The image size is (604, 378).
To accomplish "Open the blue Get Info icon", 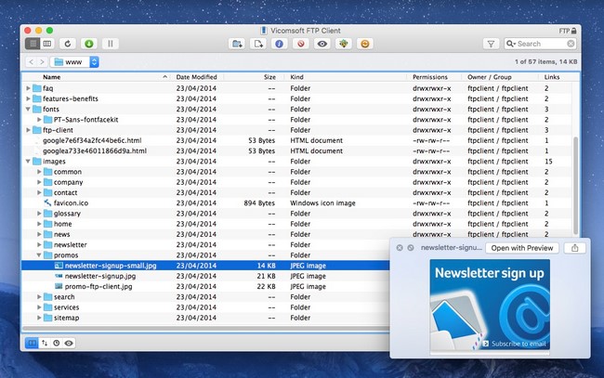I will pos(280,44).
